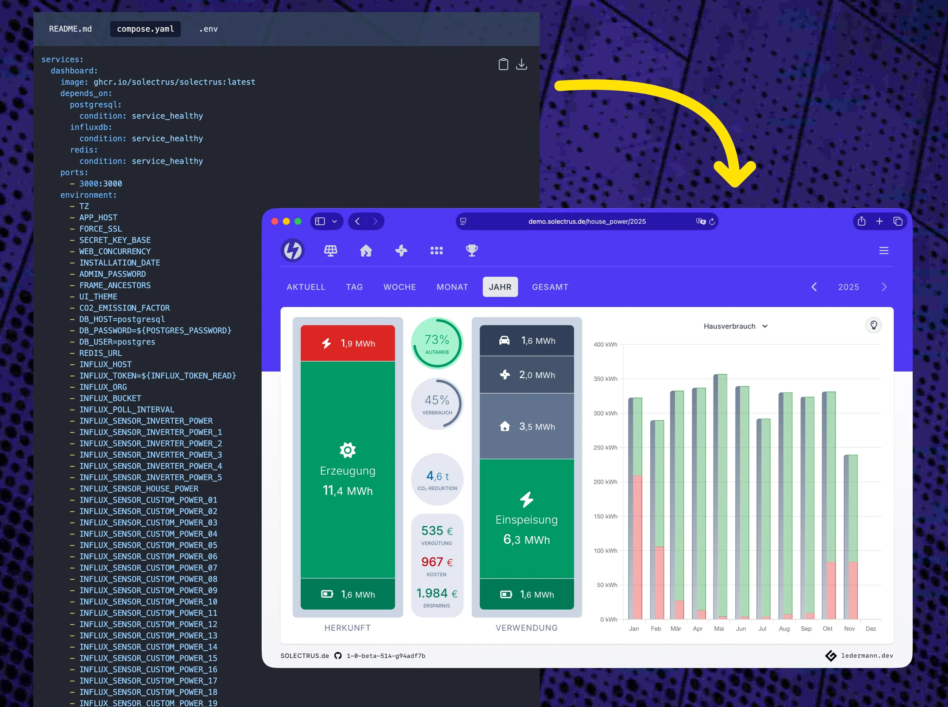This screenshot has width=948, height=707.
Task: Expand the sidebar options chevron
Action: coord(334,221)
